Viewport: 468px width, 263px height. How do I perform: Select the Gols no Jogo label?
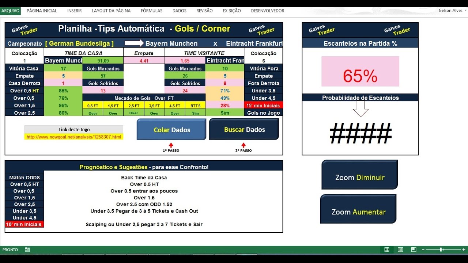pos(264,113)
